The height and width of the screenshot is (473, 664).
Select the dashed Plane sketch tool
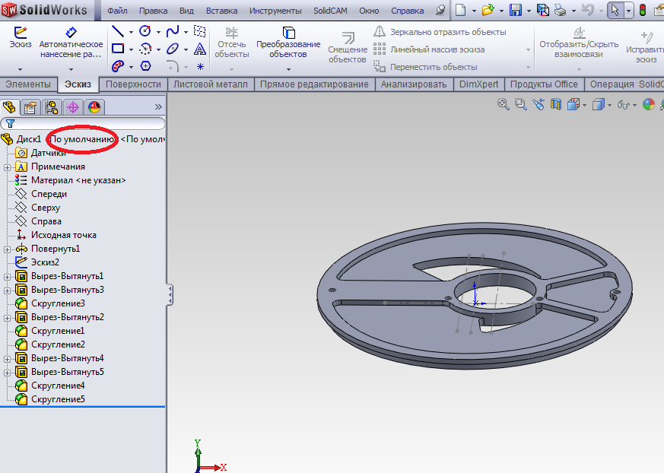pyautogui.click(x=200, y=31)
